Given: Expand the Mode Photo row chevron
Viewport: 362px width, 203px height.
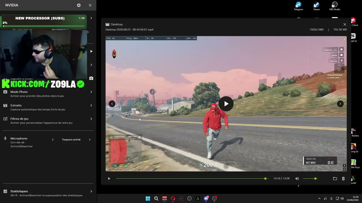Looking at the screenshot, I should [91, 92].
